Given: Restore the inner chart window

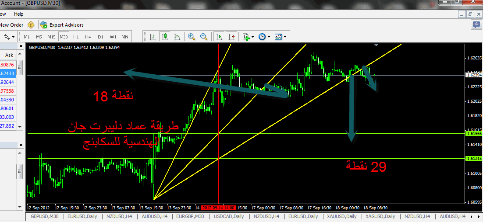Looking at the screenshot, I should coord(470,14).
